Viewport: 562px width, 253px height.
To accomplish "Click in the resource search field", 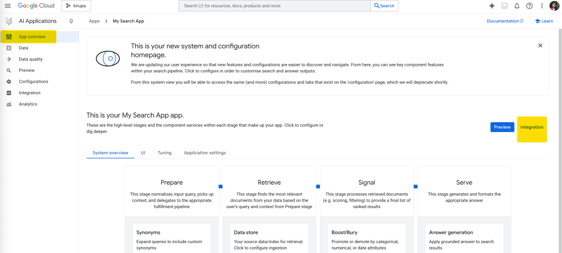I will (274, 5).
